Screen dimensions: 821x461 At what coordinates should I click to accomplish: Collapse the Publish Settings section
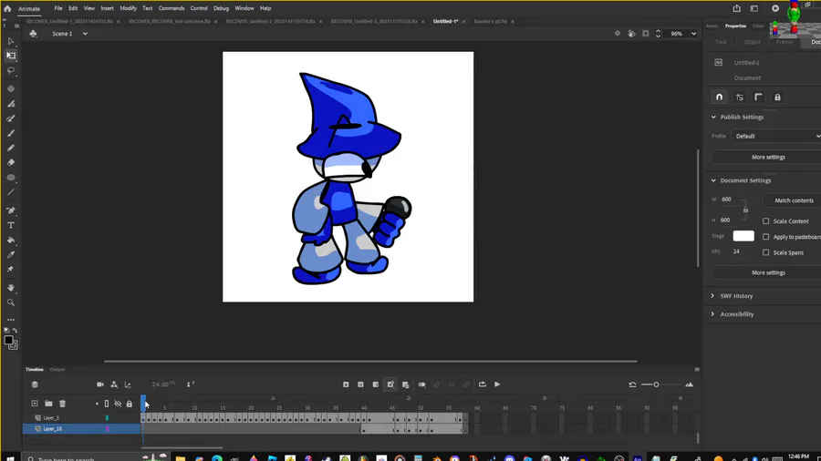[713, 118]
